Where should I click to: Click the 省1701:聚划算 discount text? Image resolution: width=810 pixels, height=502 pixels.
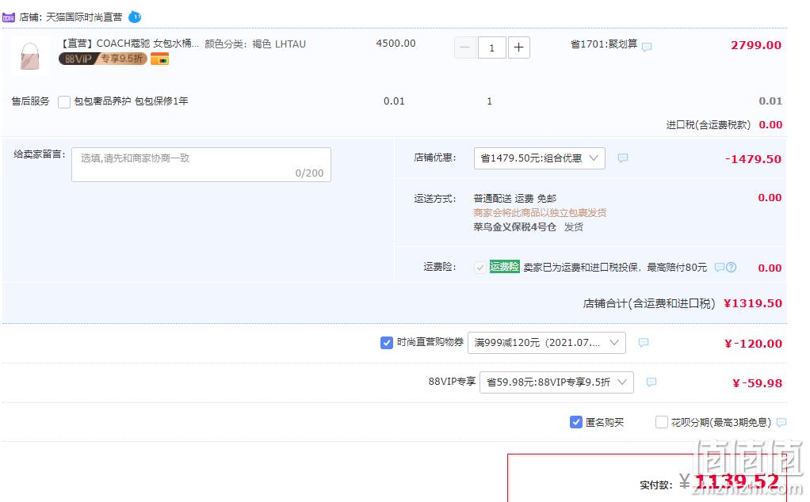[603, 44]
